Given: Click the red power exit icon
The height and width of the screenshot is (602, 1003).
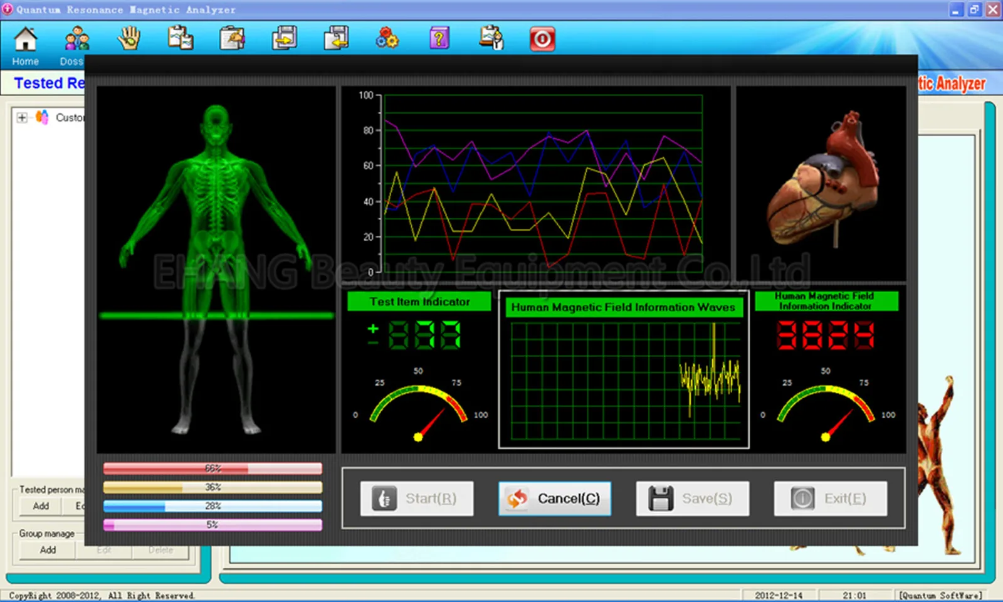Looking at the screenshot, I should click(542, 39).
